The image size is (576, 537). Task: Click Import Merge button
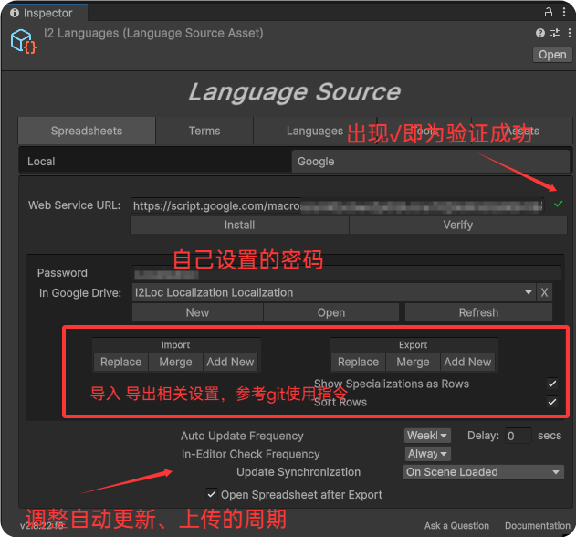click(175, 362)
